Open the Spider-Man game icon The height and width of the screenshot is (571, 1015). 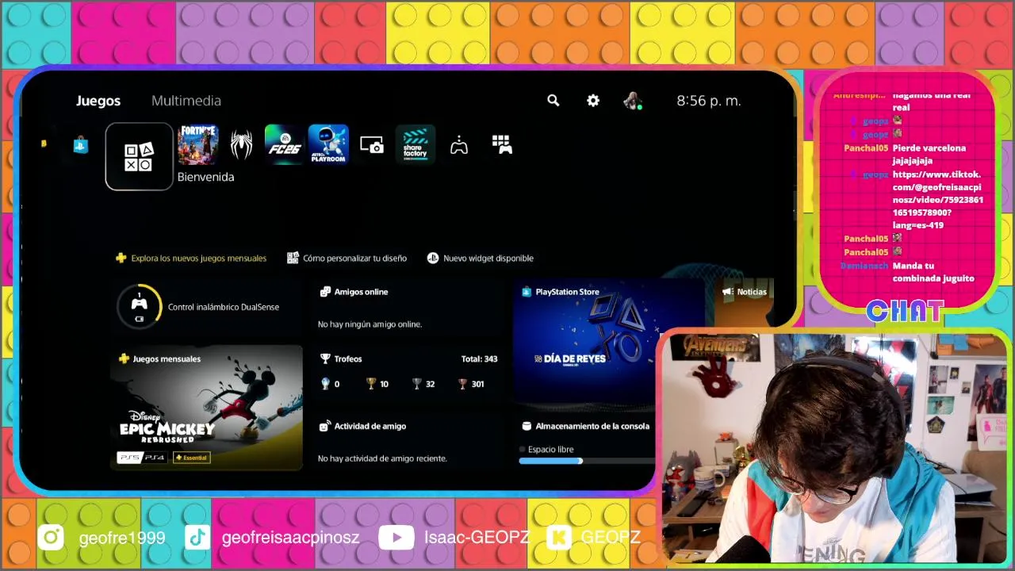[x=241, y=145]
